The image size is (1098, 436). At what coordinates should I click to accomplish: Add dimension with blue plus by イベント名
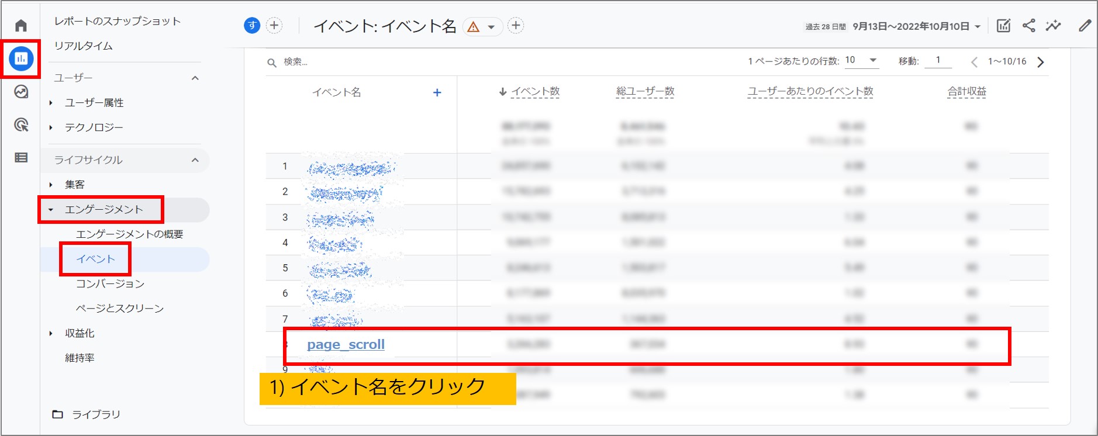click(x=437, y=92)
